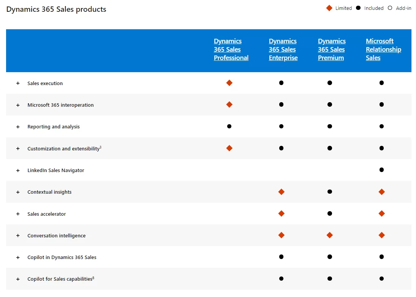Click LinkedIn Sales Navigator dot under Microsoft Relationship Sales

pyautogui.click(x=381, y=170)
